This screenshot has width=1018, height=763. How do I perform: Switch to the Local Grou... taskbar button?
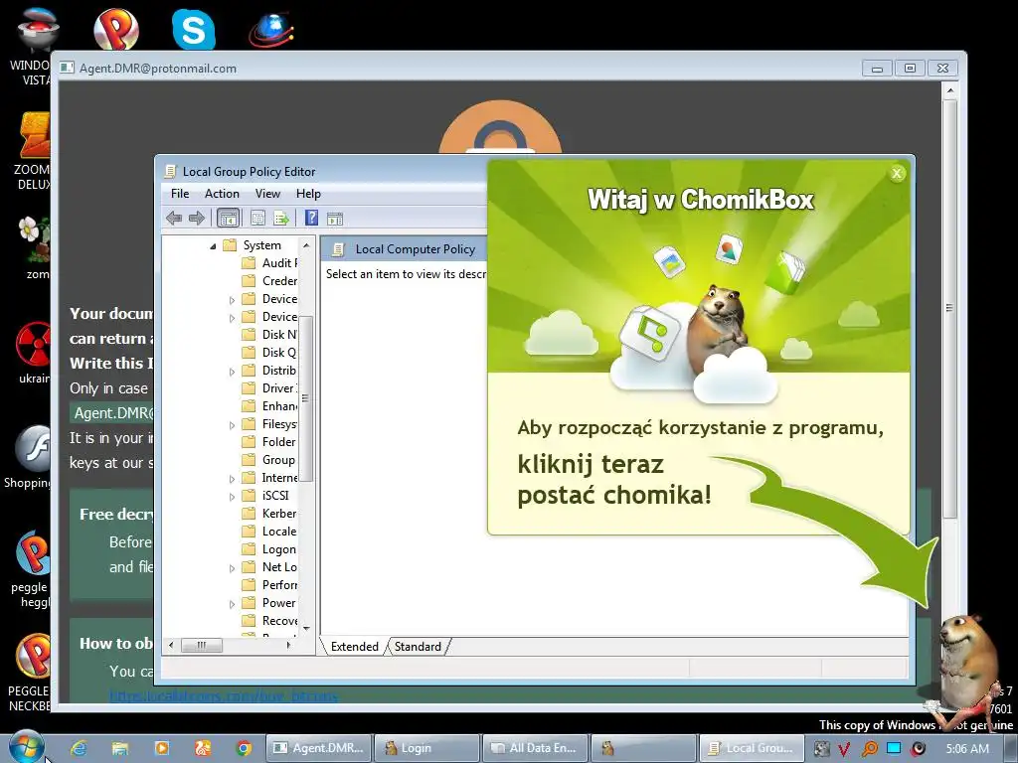click(x=752, y=748)
